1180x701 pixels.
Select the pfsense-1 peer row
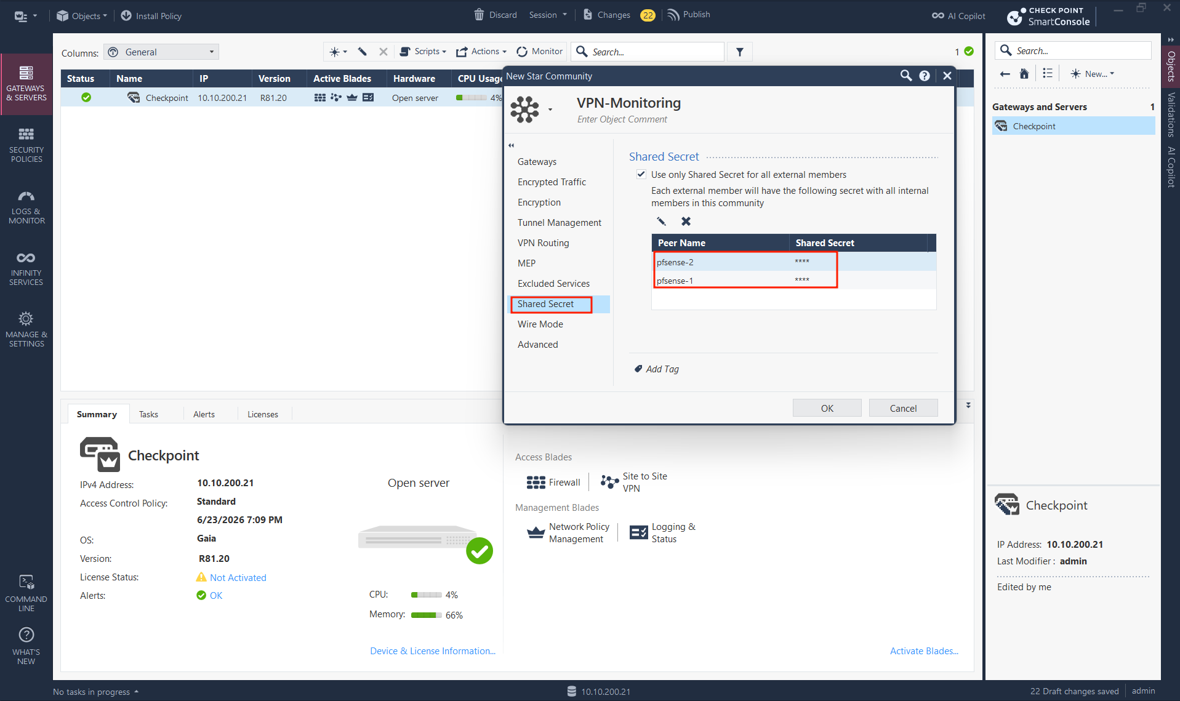[794, 281]
